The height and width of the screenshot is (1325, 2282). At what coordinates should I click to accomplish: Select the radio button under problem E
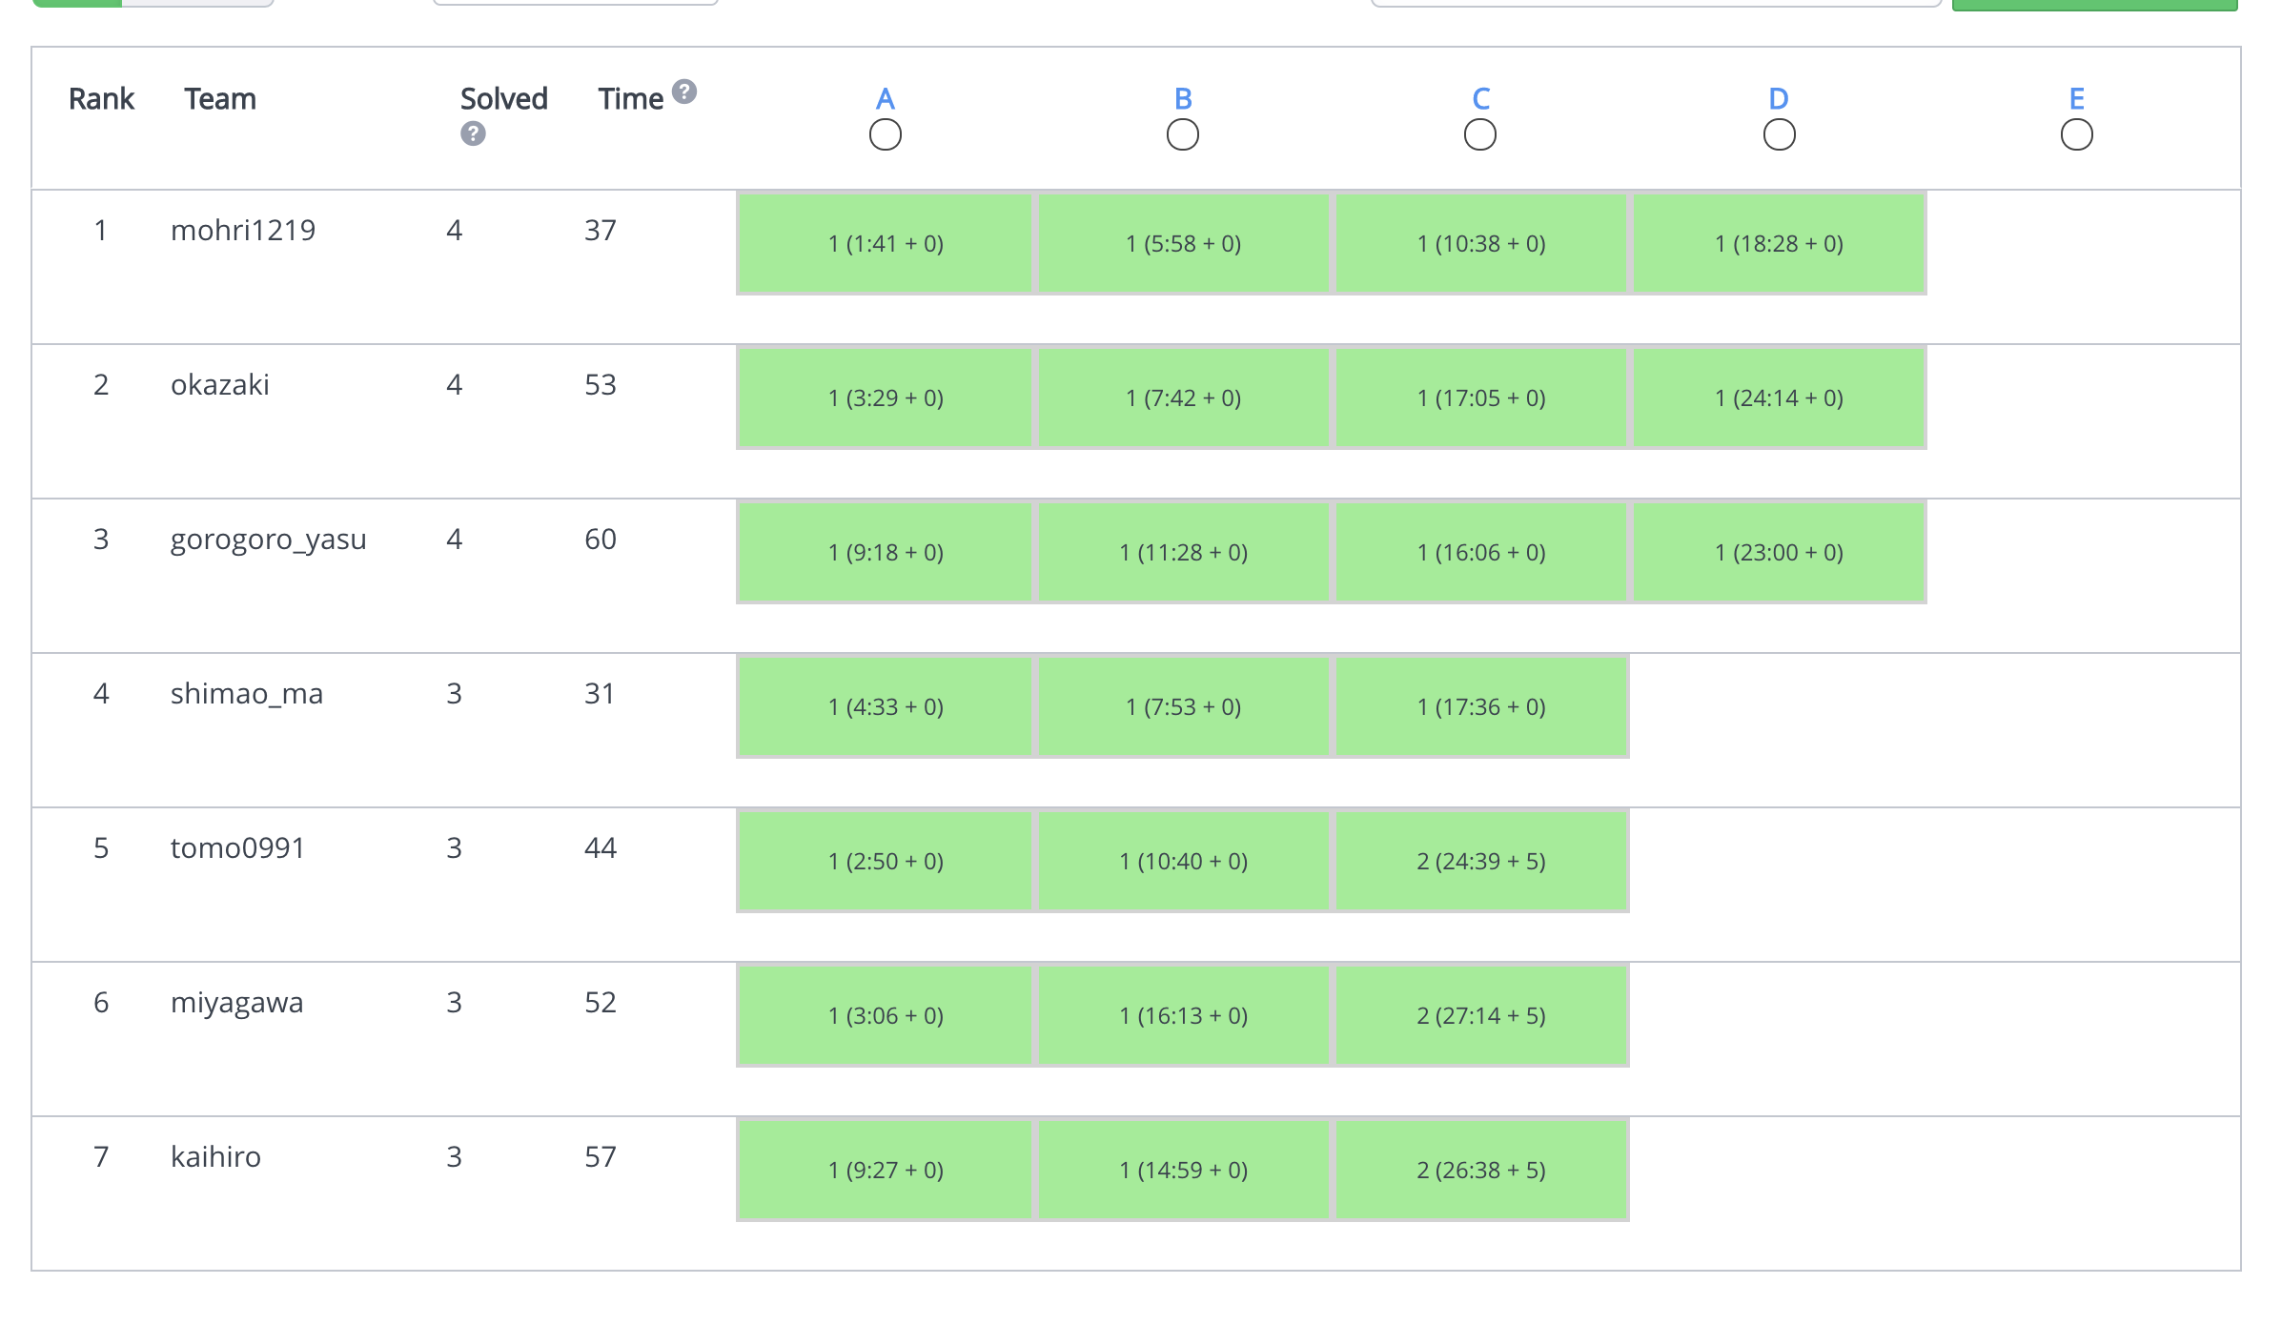point(2076,134)
